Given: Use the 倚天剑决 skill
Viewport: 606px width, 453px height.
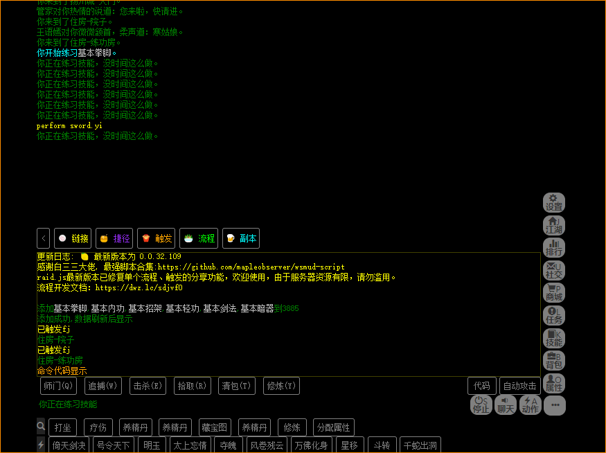Looking at the screenshot, I should coord(69,445).
